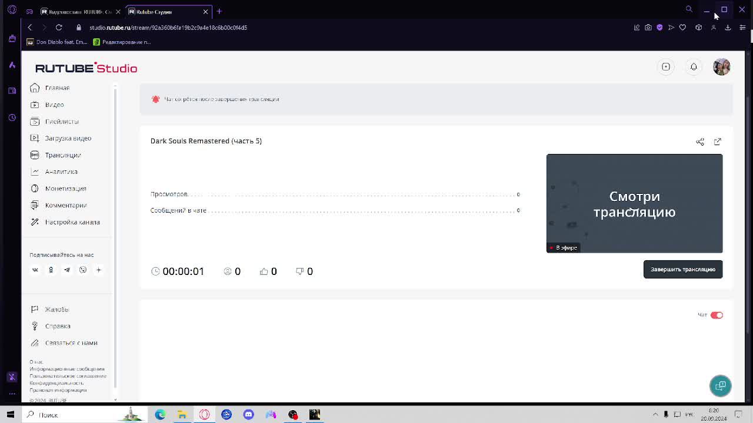This screenshot has width=753, height=423.
Task: Open the Telegram social link
Action: coord(67,270)
